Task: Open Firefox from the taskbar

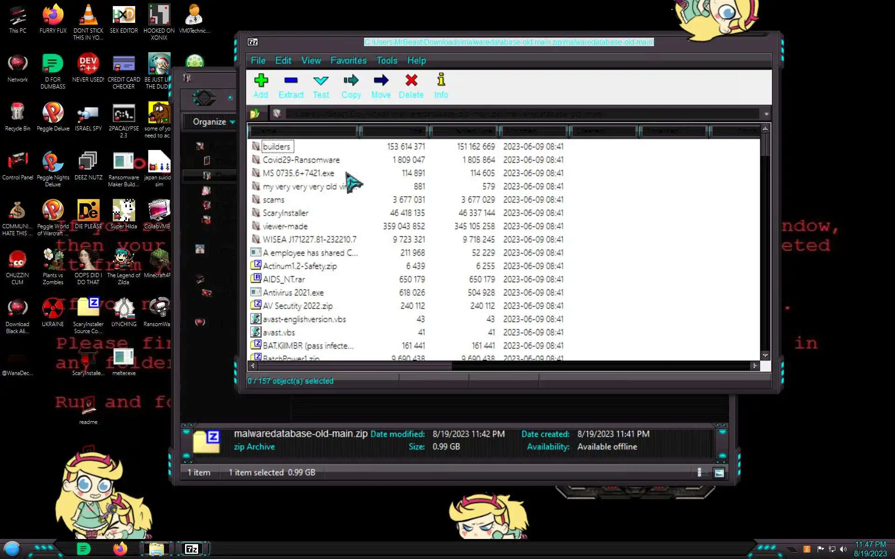Action: (120, 549)
